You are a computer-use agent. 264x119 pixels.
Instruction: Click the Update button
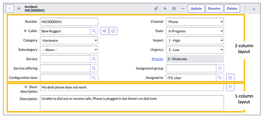tap(196, 8)
